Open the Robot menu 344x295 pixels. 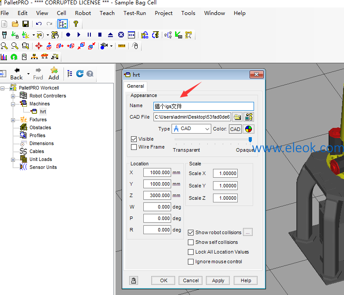(83, 13)
